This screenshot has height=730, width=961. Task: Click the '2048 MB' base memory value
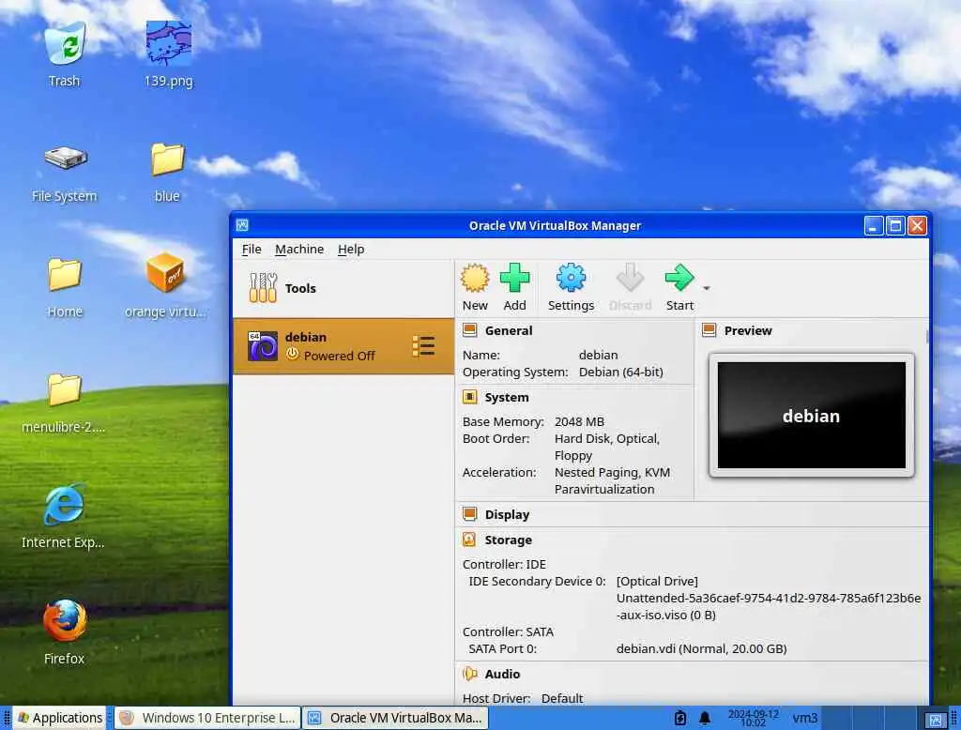pyautogui.click(x=579, y=421)
